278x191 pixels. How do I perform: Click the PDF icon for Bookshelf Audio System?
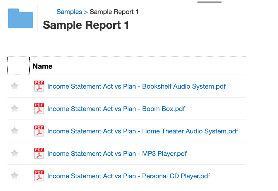39,86
